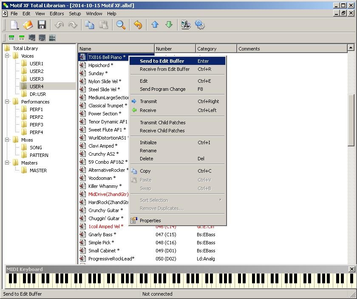
Task: Collapse the Masters tree node
Action: [x=7, y=163]
